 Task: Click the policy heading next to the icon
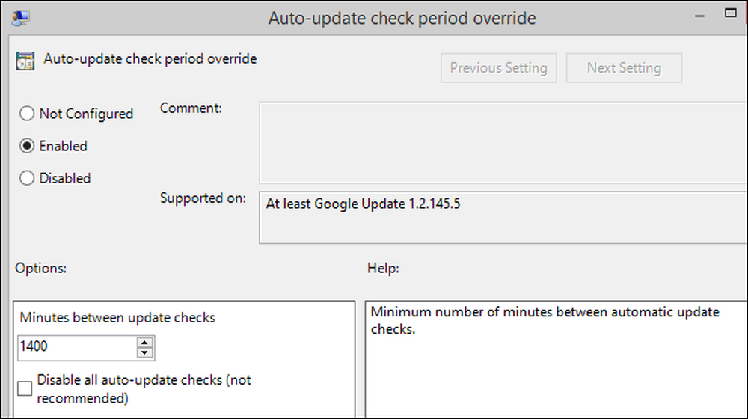pyautogui.click(x=150, y=58)
